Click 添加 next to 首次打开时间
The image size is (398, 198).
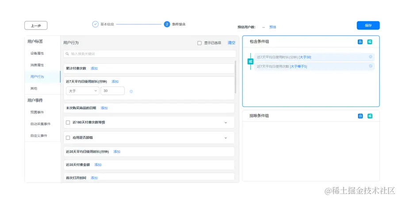(x=94, y=178)
